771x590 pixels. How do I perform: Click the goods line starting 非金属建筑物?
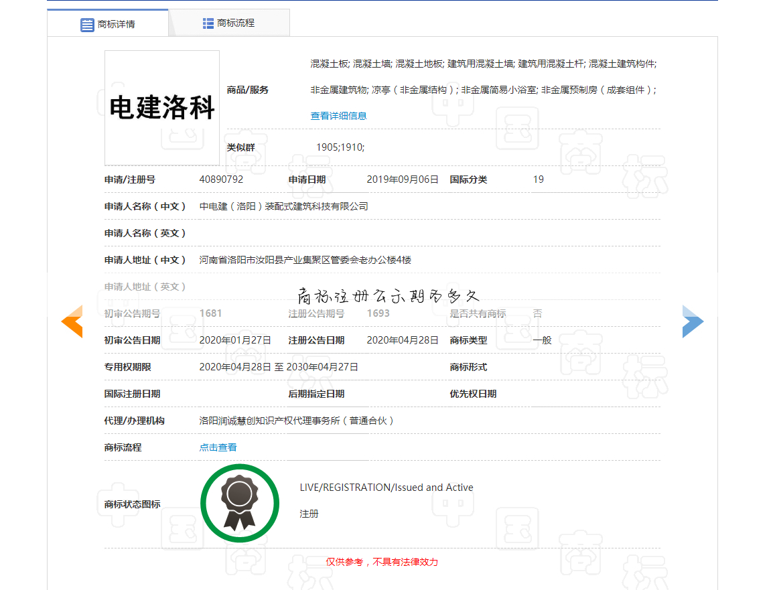click(x=484, y=90)
